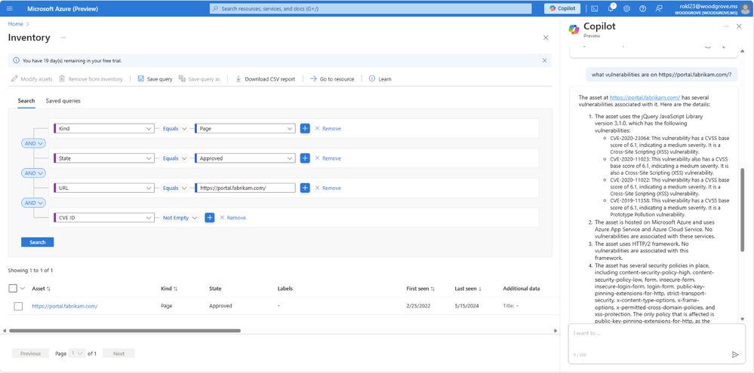
Task: Open the Not Empty operator dropdown
Action: (180, 218)
